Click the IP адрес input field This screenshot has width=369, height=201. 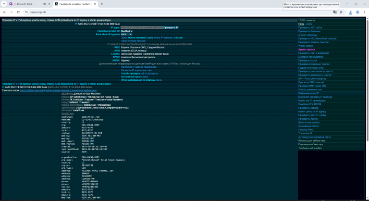pyautogui.click(x=141, y=27)
